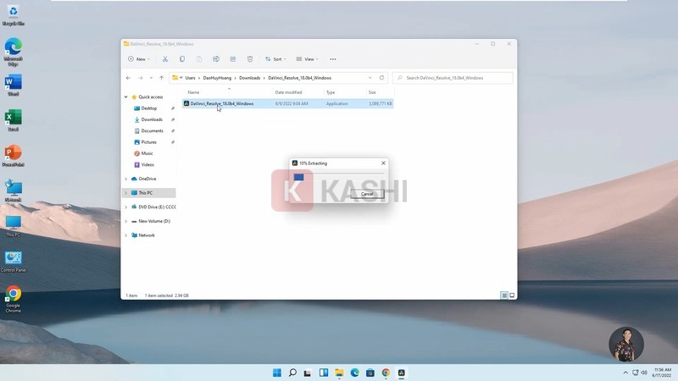
Task: Select Music in the navigation pane
Action: 147,153
